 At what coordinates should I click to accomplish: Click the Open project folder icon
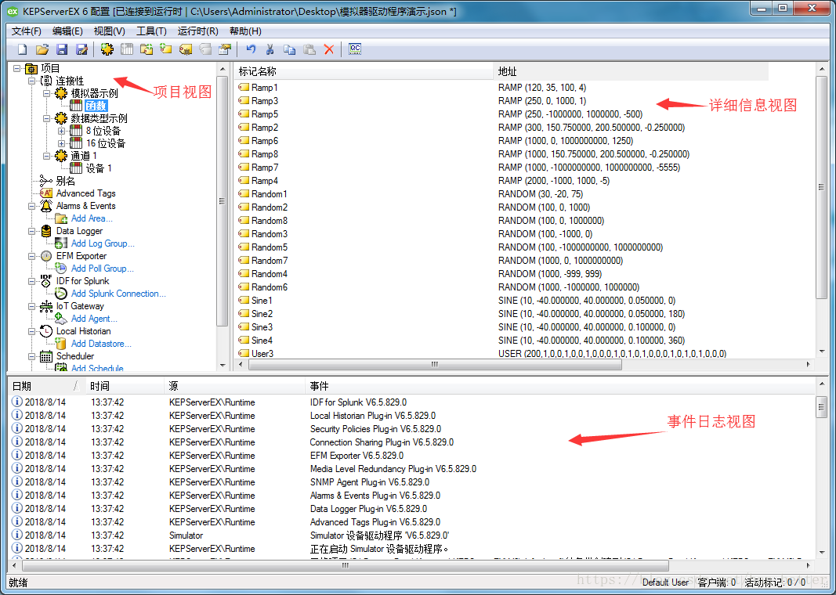pos(42,49)
